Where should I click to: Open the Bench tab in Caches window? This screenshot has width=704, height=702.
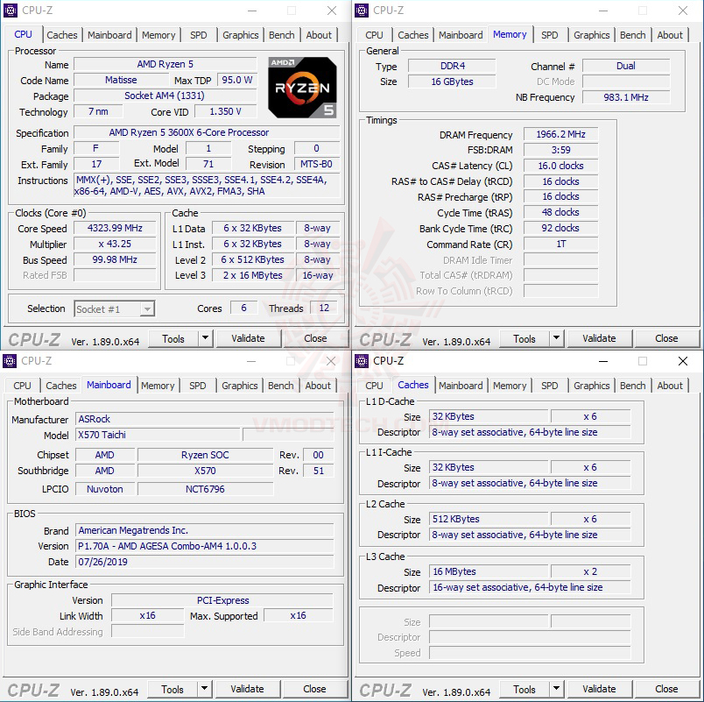coord(632,386)
